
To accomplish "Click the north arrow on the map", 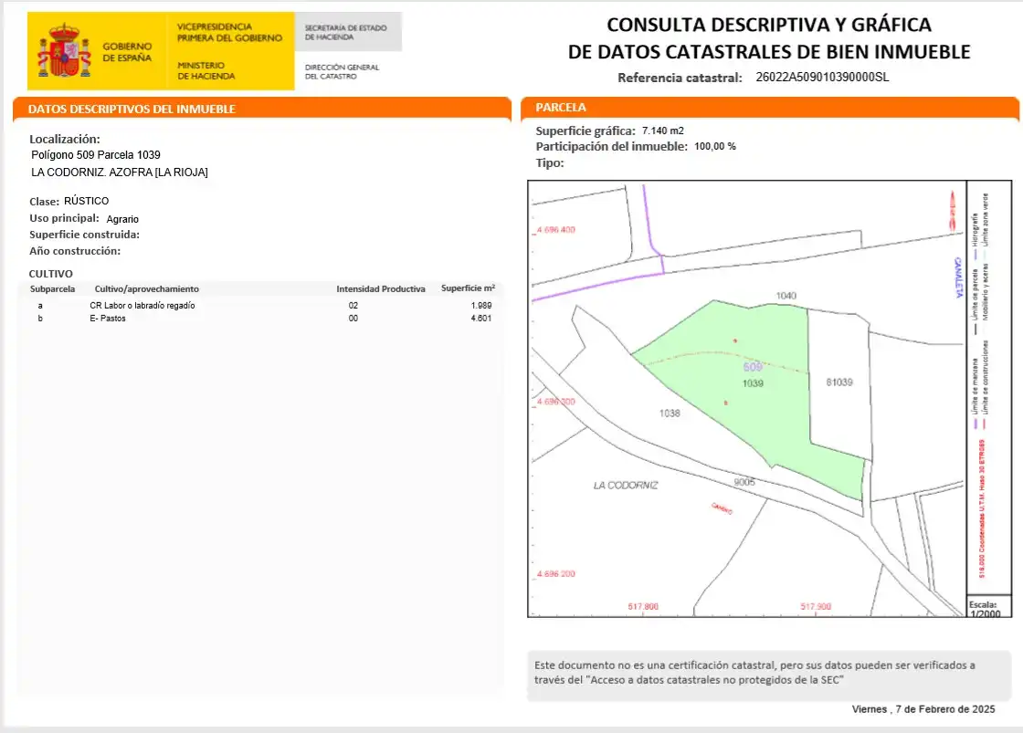I will (x=952, y=210).
